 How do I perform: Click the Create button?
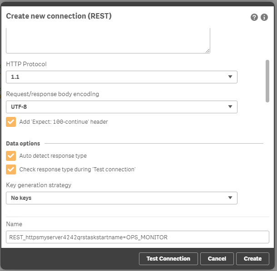252,259
